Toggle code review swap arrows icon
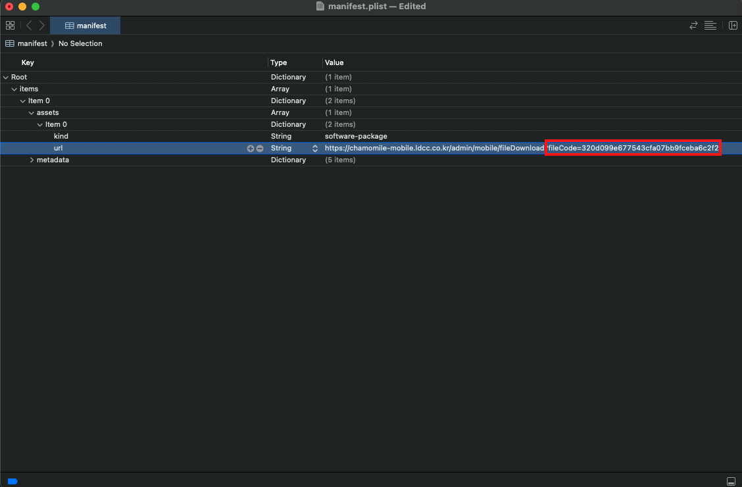This screenshot has height=487, width=742. tap(693, 26)
